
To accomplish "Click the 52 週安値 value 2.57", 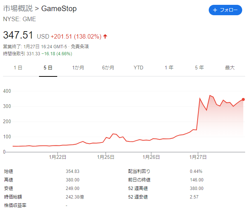I will 194,197.
